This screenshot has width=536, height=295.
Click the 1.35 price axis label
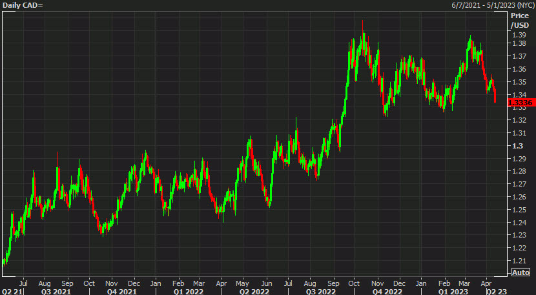[519, 82]
